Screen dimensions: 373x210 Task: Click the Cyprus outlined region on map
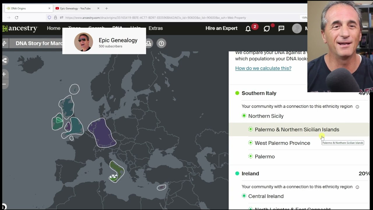point(161,188)
